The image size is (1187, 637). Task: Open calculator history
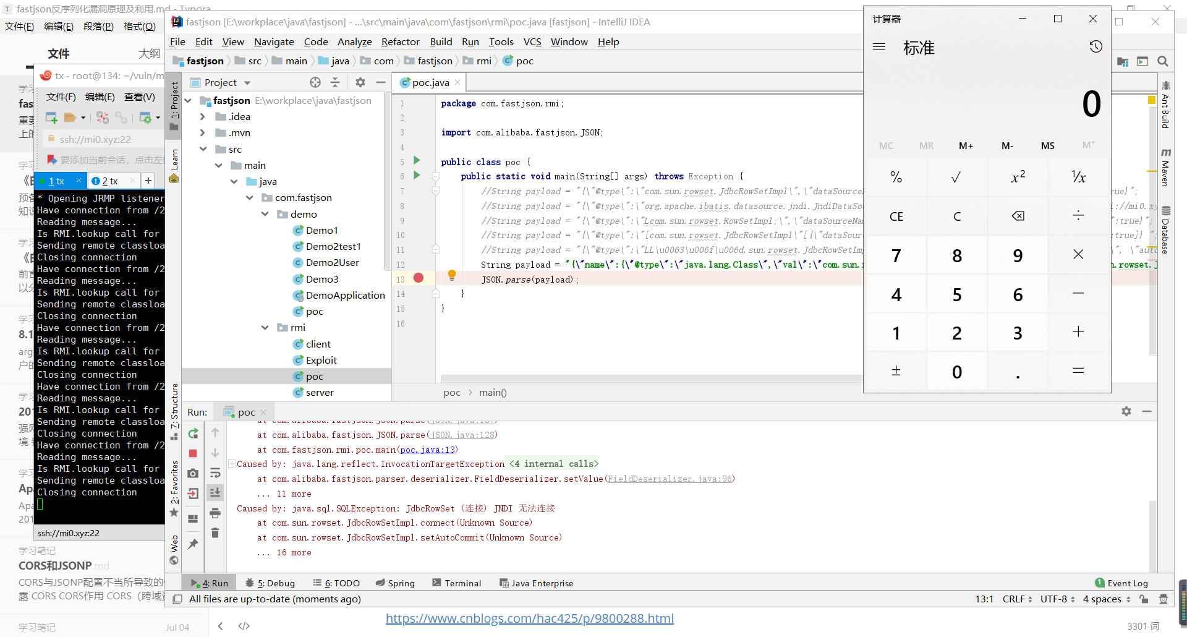tap(1096, 47)
